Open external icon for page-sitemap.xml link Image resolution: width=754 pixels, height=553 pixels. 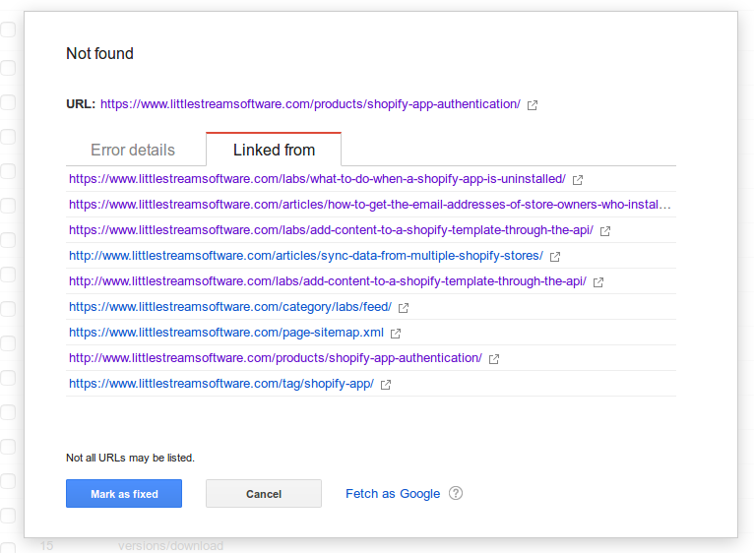tap(396, 334)
